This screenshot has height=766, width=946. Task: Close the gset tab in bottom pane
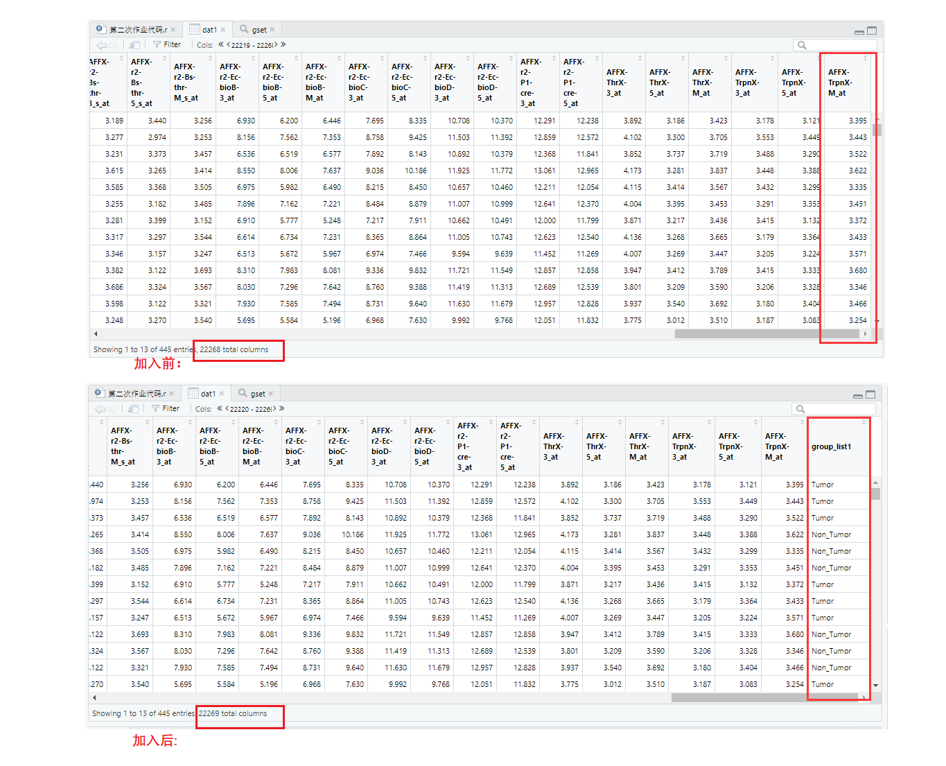click(x=271, y=394)
